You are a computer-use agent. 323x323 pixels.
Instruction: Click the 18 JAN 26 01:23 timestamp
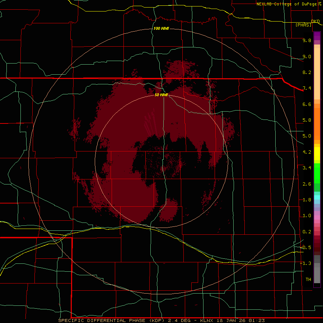(240, 320)
